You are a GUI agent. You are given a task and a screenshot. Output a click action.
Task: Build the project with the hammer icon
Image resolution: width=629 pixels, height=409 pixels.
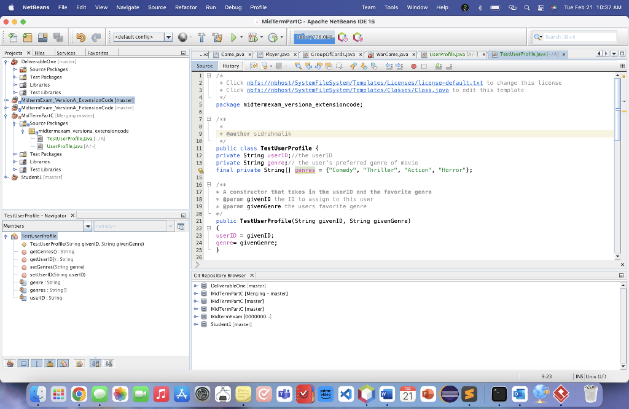tap(201, 37)
